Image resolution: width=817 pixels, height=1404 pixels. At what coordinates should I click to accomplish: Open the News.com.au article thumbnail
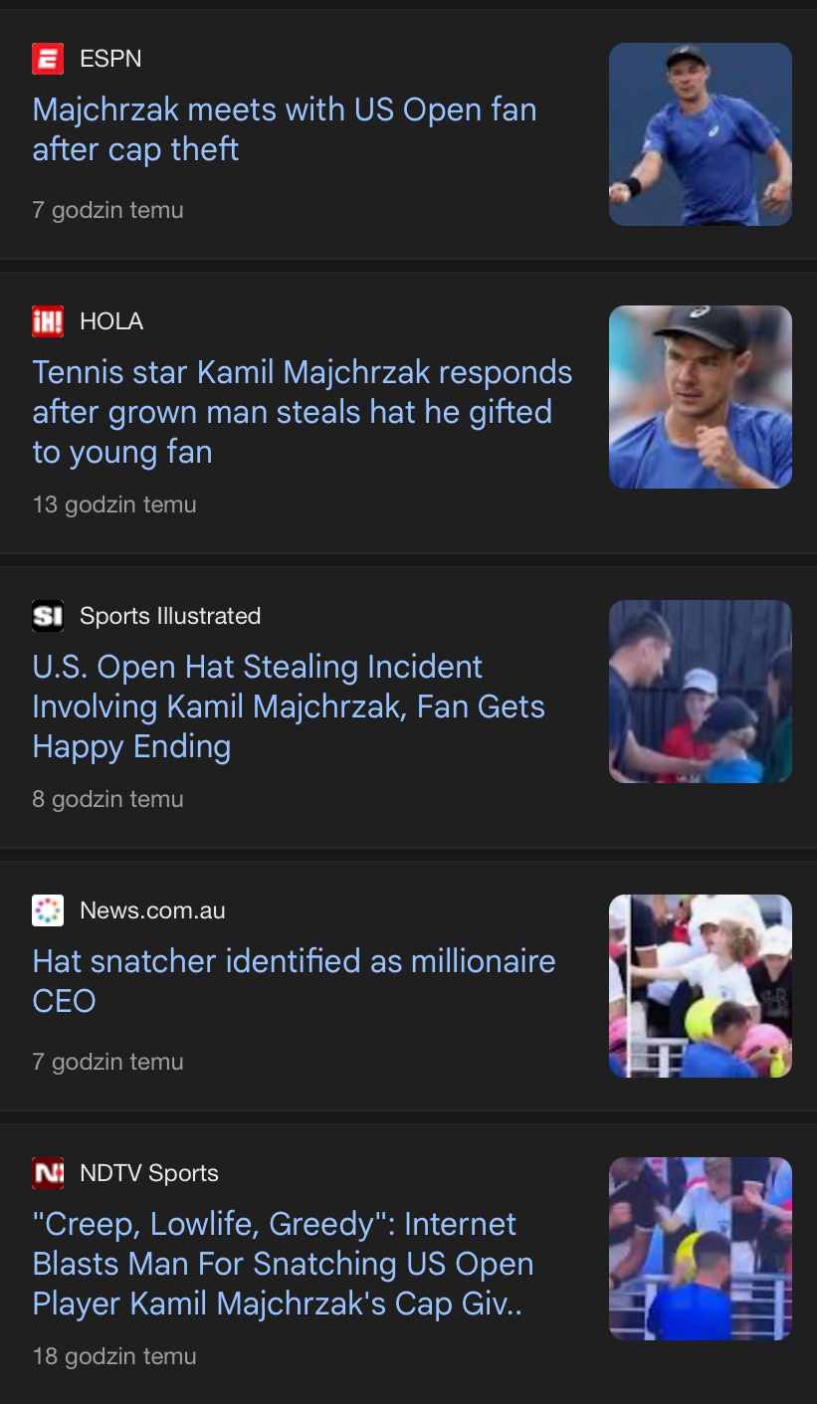[700, 986]
